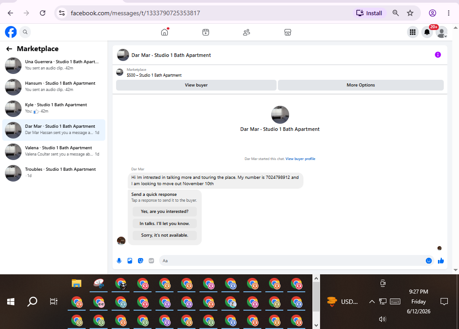Follow the View buyer profile link
The image size is (459, 329).
click(300, 159)
